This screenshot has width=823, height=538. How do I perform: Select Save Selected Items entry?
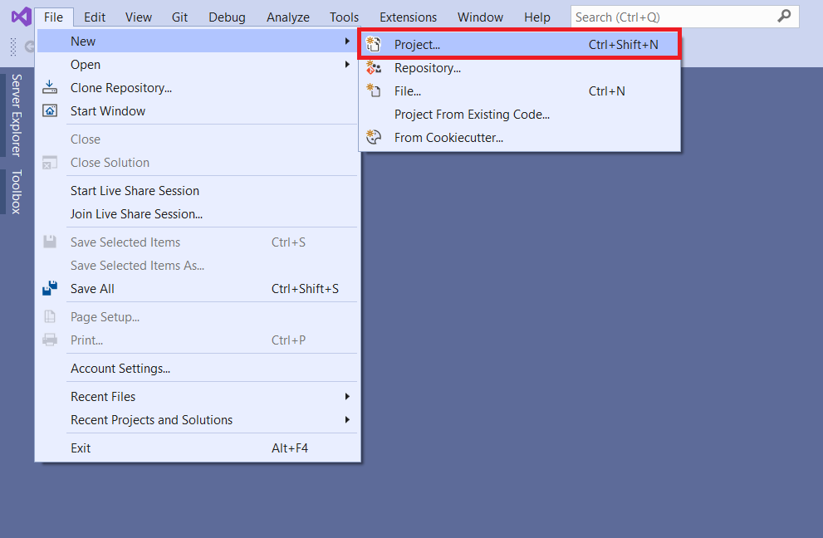coord(198,242)
